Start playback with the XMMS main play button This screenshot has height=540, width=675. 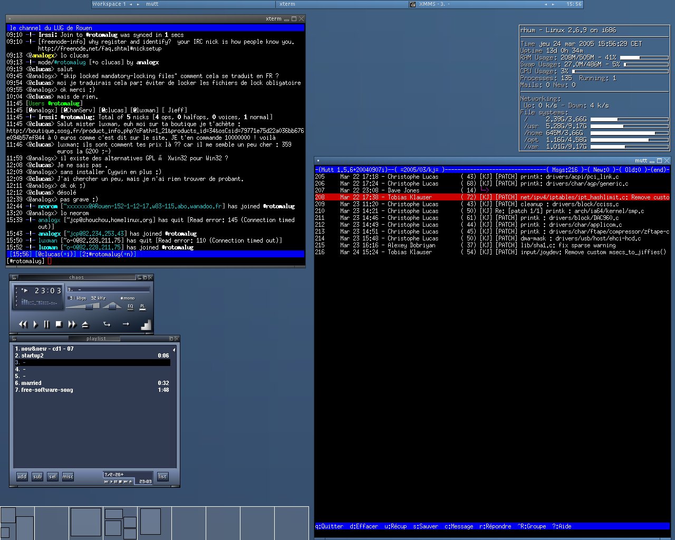(35, 324)
